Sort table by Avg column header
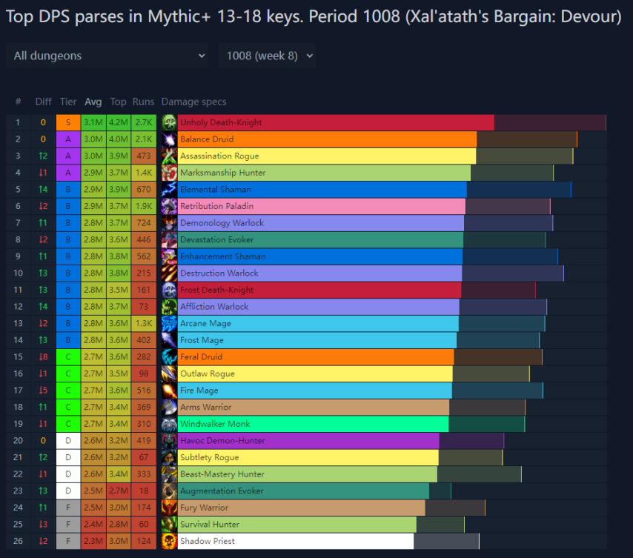 (x=93, y=102)
